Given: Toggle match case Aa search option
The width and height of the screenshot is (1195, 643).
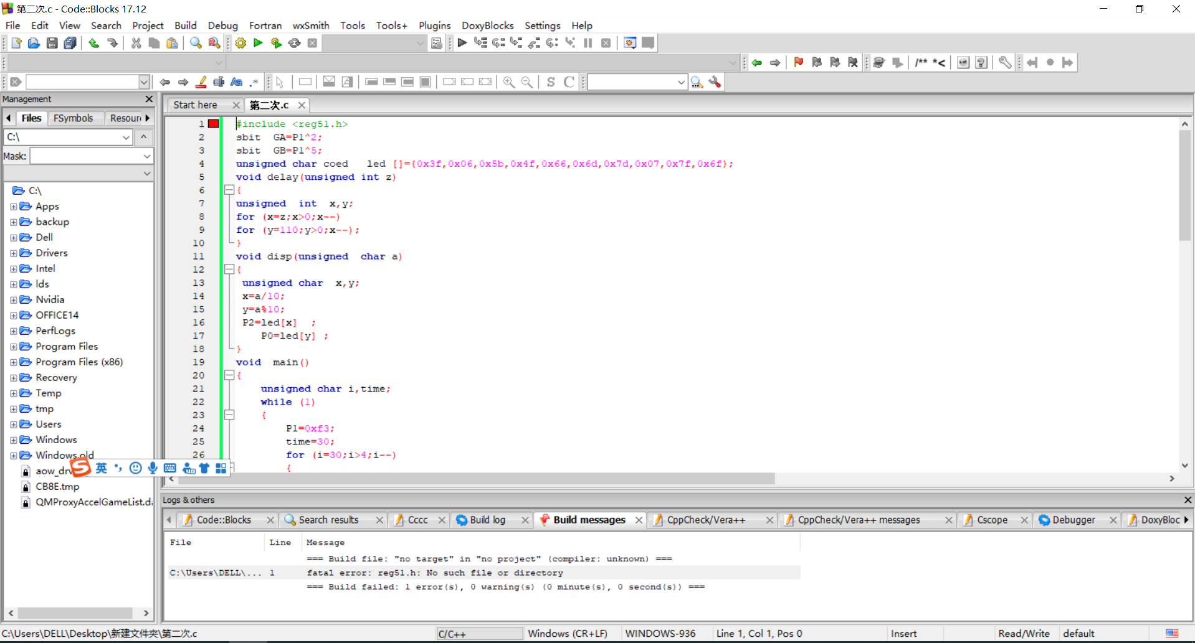Looking at the screenshot, I should pos(236,82).
